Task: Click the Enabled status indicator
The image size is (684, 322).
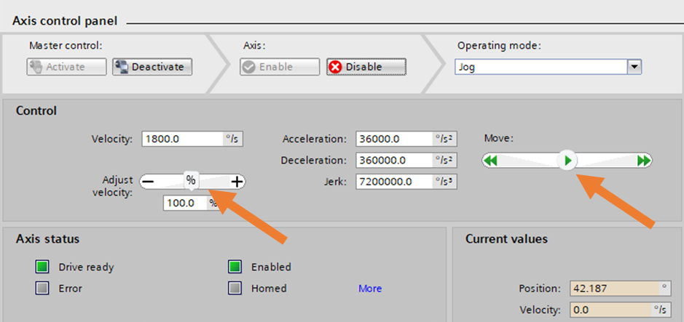Action: (235, 267)
